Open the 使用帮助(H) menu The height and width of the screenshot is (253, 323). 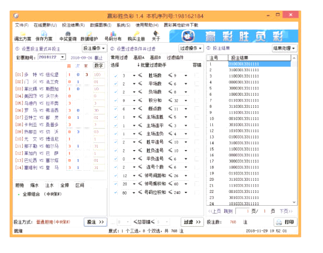(147, 25)
